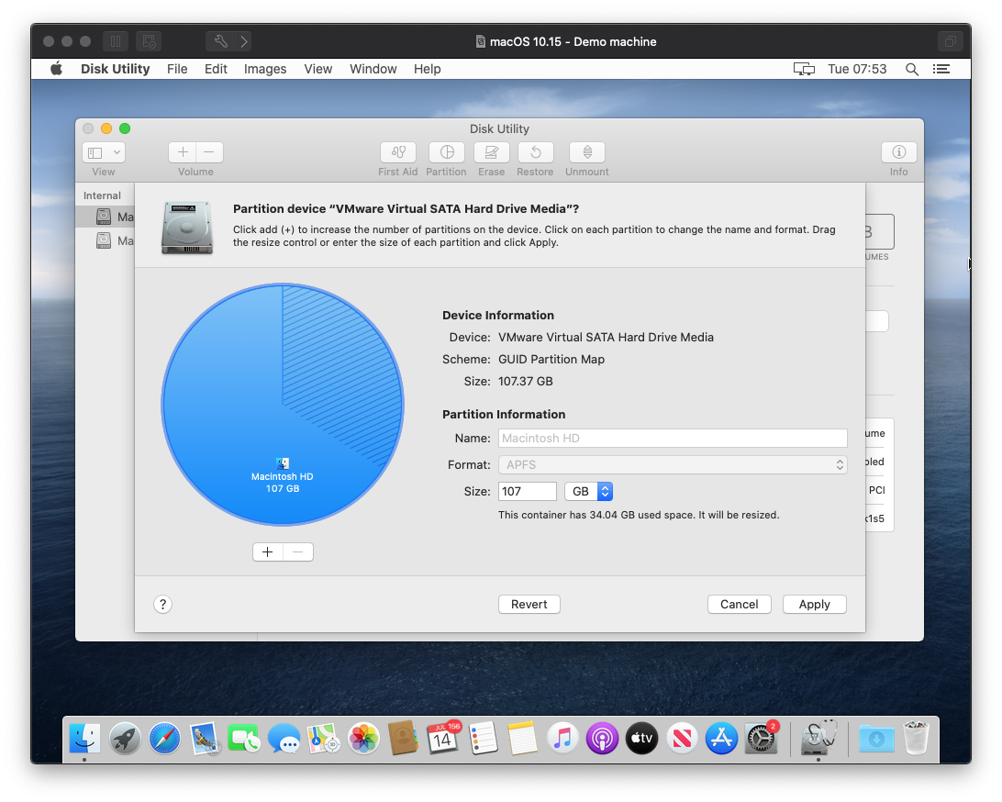This screenshot has height=802, width=1002.
Task: Click the Apply button
Action: point(815,605)
